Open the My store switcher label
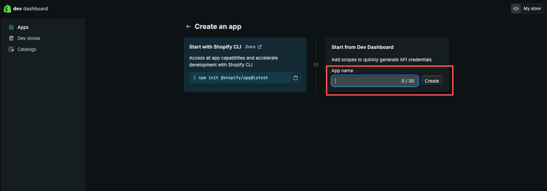This screenshot has height=191, width=547. pyautogui.click(x=532, y=9)
